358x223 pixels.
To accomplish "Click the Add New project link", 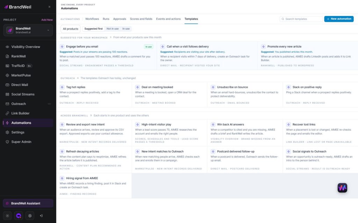I will click(47, 20).
